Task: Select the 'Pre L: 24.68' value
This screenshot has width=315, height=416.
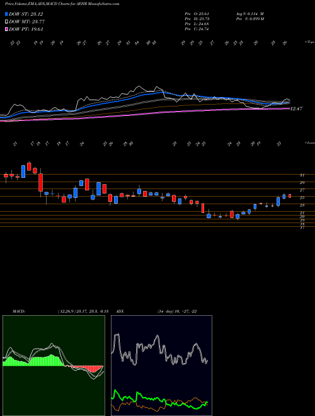Action: (x=197, y=24)
